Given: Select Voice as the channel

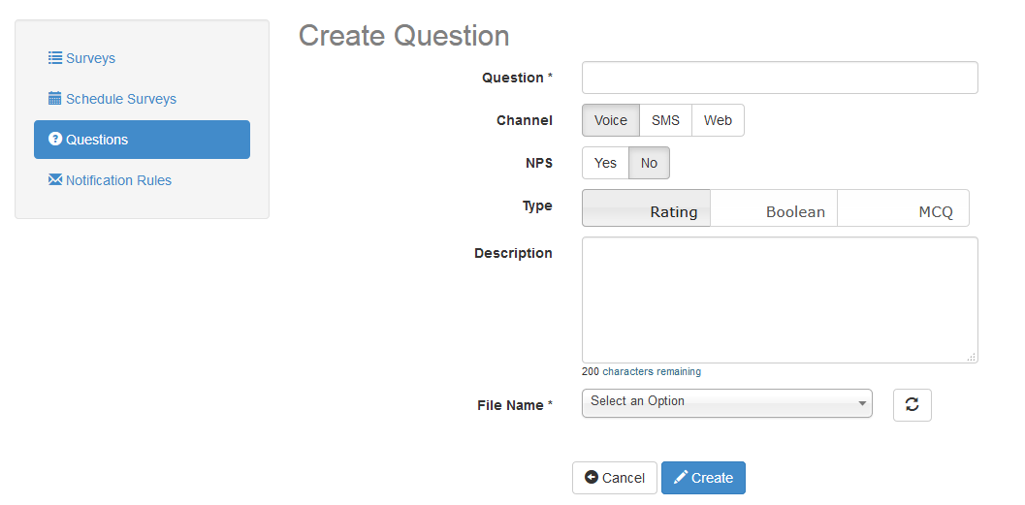Looking at the screenshot, I should coord(611,120).
